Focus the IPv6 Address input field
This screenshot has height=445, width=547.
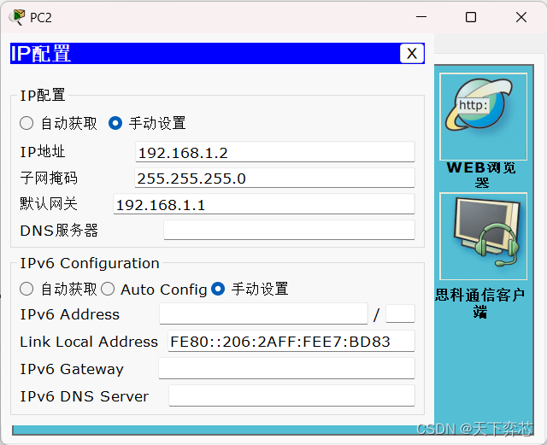pyautogui.click(x=264, y=313)
